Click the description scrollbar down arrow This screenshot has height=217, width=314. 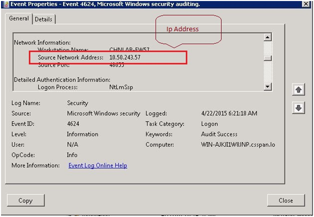267,86
